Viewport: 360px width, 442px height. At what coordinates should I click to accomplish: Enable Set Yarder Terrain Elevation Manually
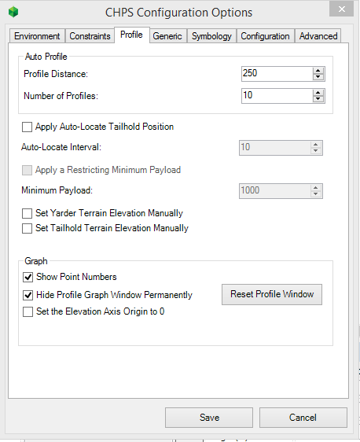27,213
